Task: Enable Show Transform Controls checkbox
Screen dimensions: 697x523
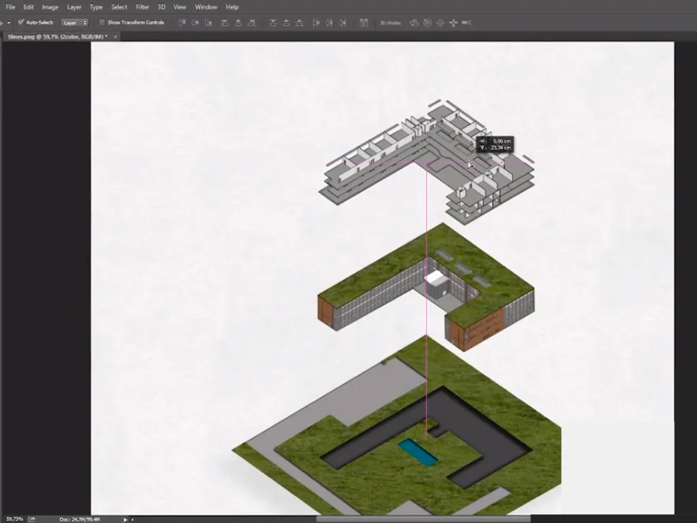Action: coord(102,22)
